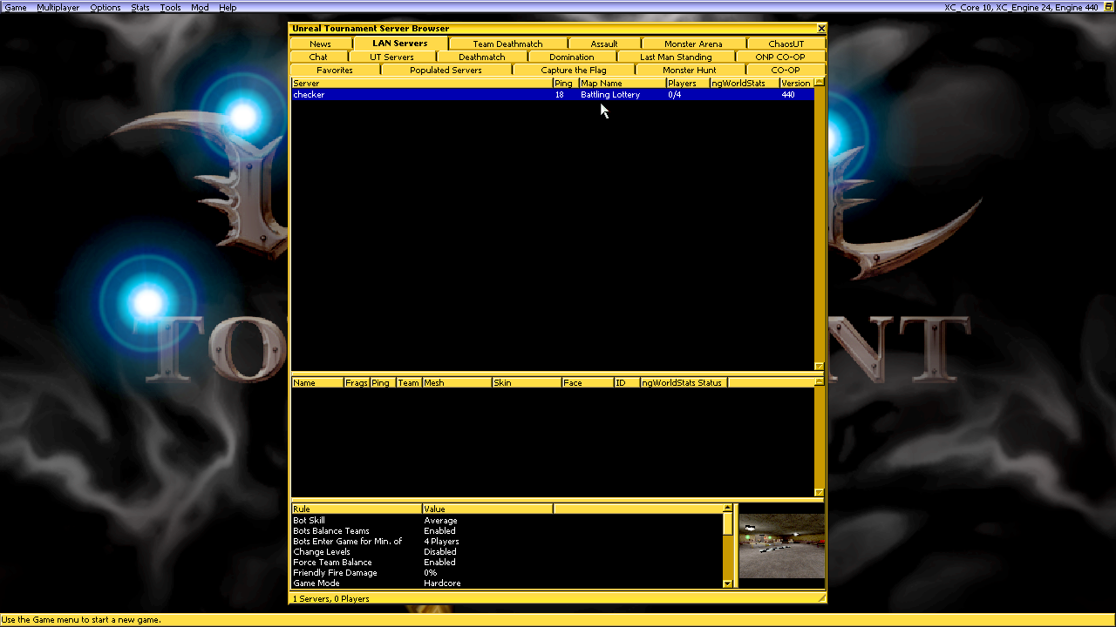Open the Mod menu
The width and height of the screenshot is (1116, 627).
coord(201,7)
